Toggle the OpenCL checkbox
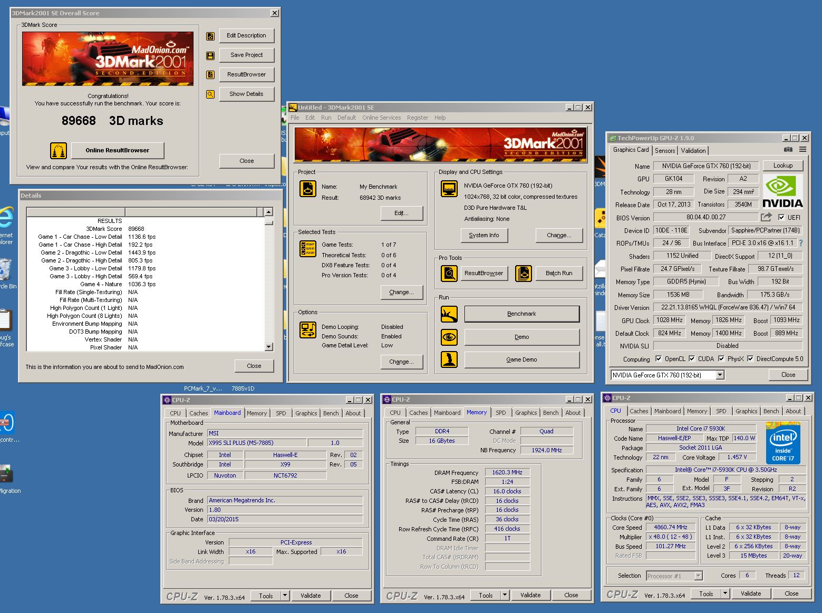The height and width of the screenshot is (613, 822). point(659,359)
